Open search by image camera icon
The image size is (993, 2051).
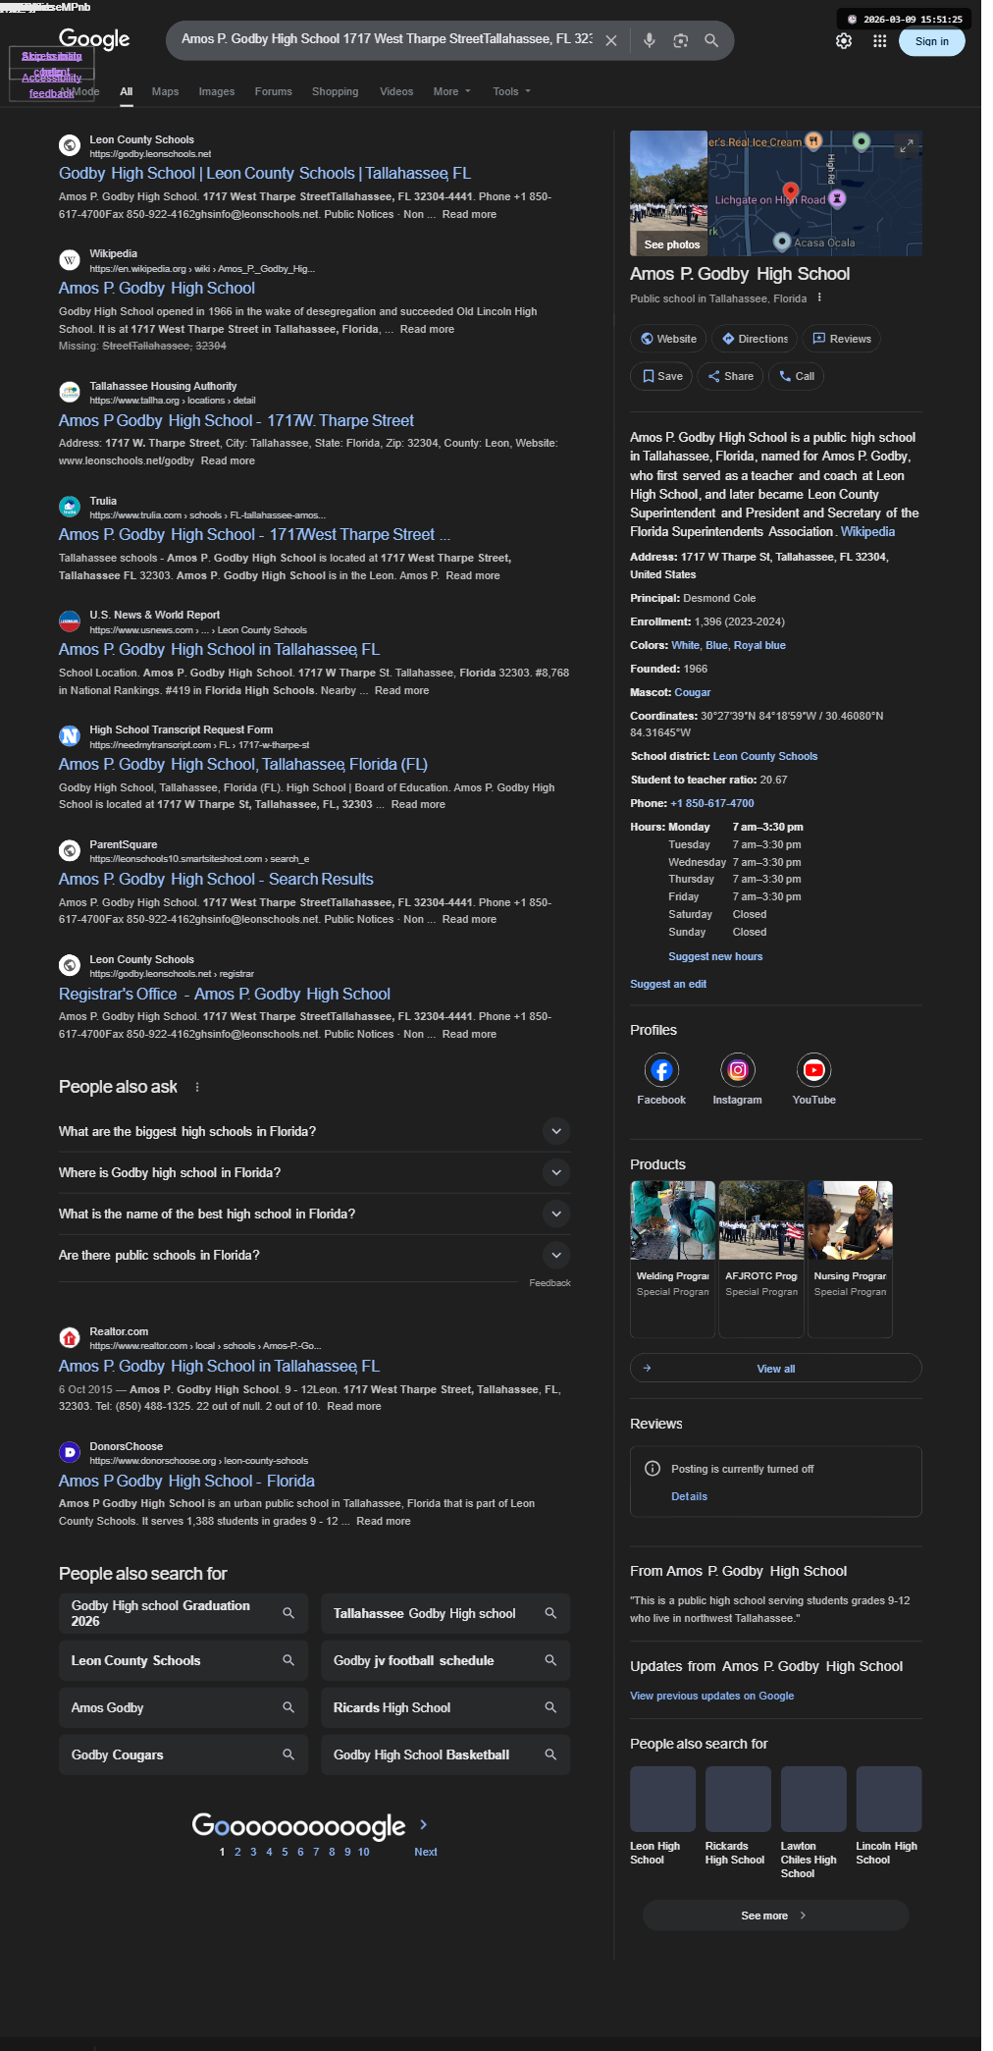pos(680,40)
